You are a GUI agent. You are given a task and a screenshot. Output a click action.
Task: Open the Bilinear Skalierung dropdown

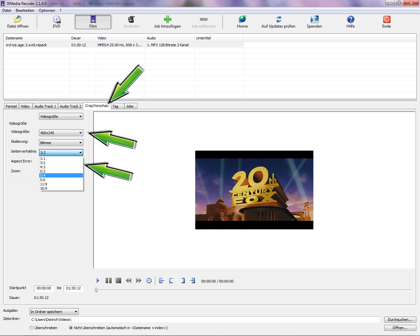[x=61, y=143]
